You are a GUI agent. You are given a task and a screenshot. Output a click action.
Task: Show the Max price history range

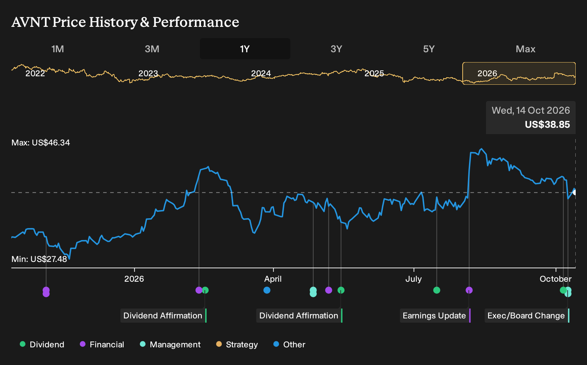click(526, 49)
